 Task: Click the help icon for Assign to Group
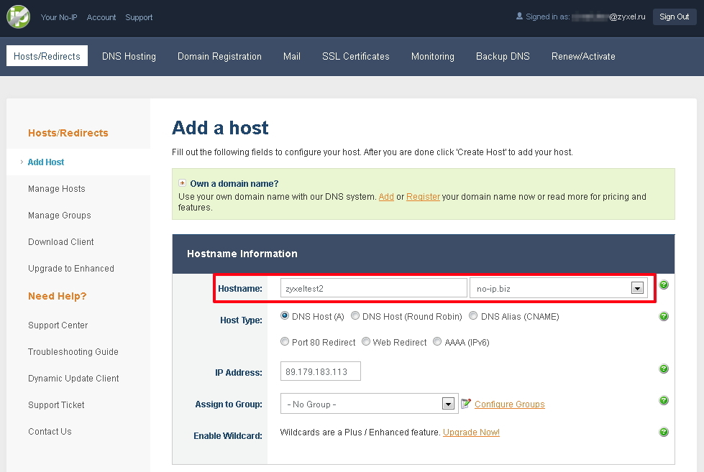(x=664, y=401)
